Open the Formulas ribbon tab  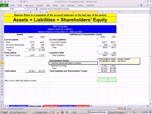point(40,5)
